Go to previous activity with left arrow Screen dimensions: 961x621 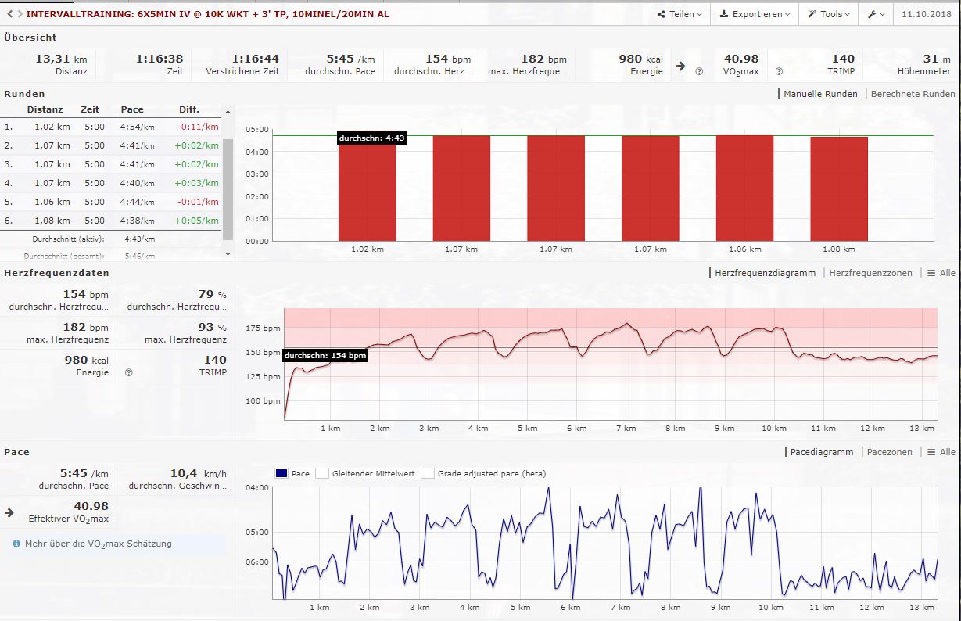point(9,14)
